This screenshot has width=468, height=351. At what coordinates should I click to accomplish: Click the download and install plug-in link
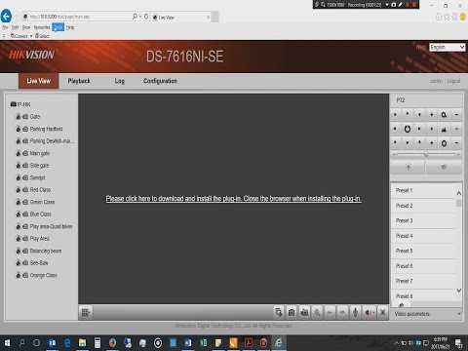pyautogui.click(x=233, y=199)
